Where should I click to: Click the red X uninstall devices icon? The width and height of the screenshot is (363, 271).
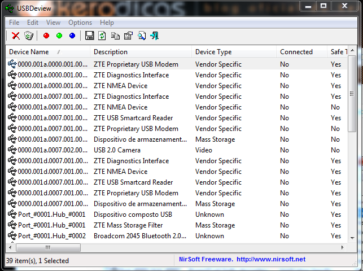click(x=15, y=36)
